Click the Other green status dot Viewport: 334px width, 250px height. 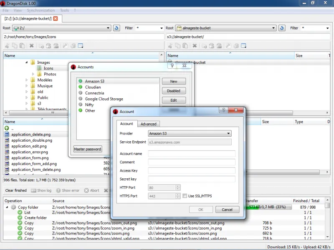tap(80, 110)
